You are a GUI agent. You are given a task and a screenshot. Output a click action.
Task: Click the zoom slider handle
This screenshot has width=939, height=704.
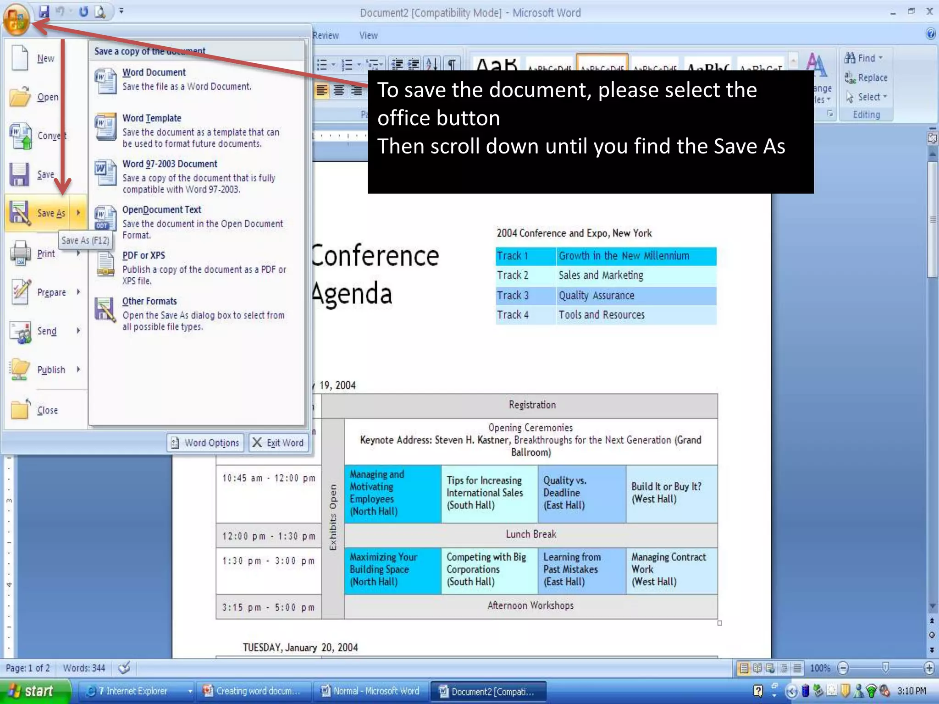pyautogui.click(x=885, y=667)
